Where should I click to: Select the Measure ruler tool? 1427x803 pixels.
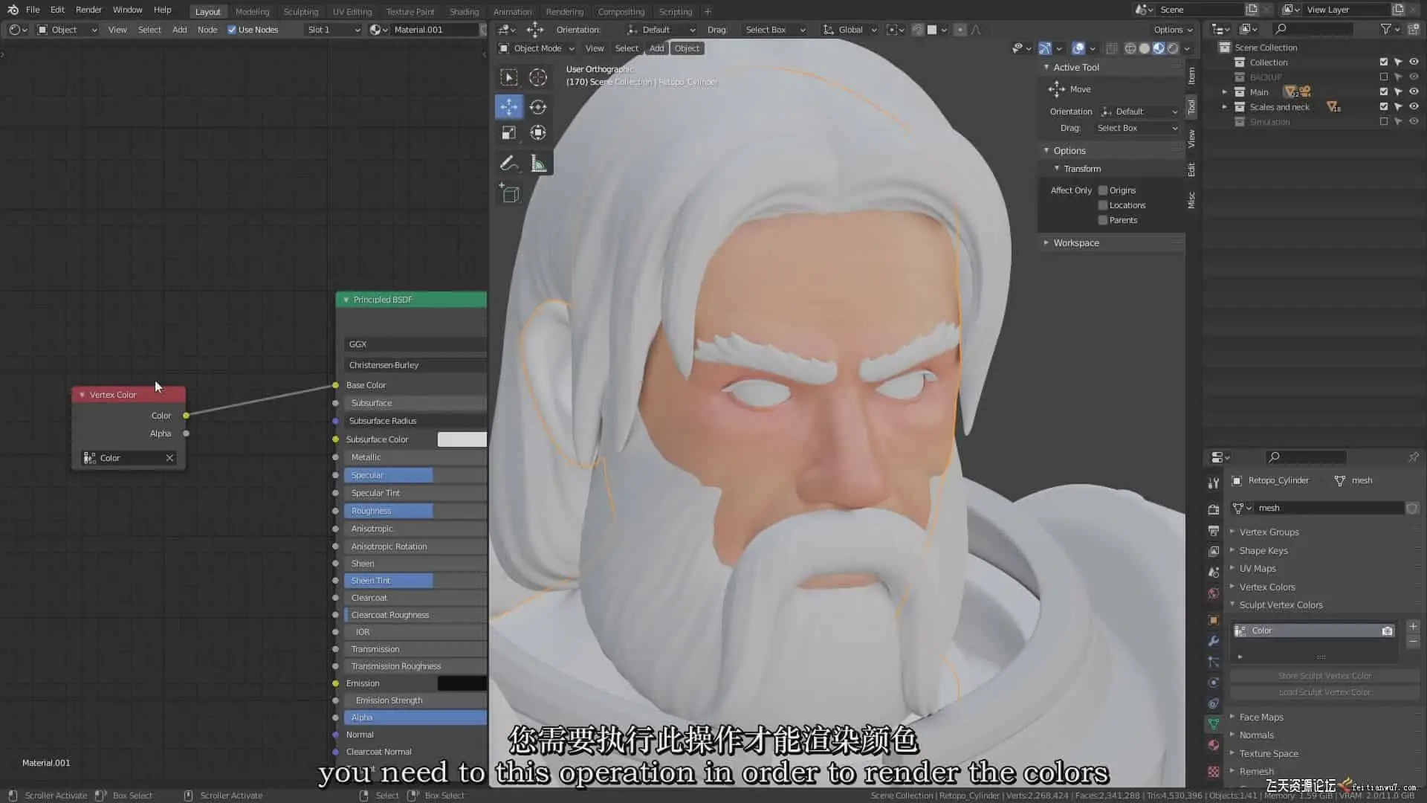pos(538,164)
